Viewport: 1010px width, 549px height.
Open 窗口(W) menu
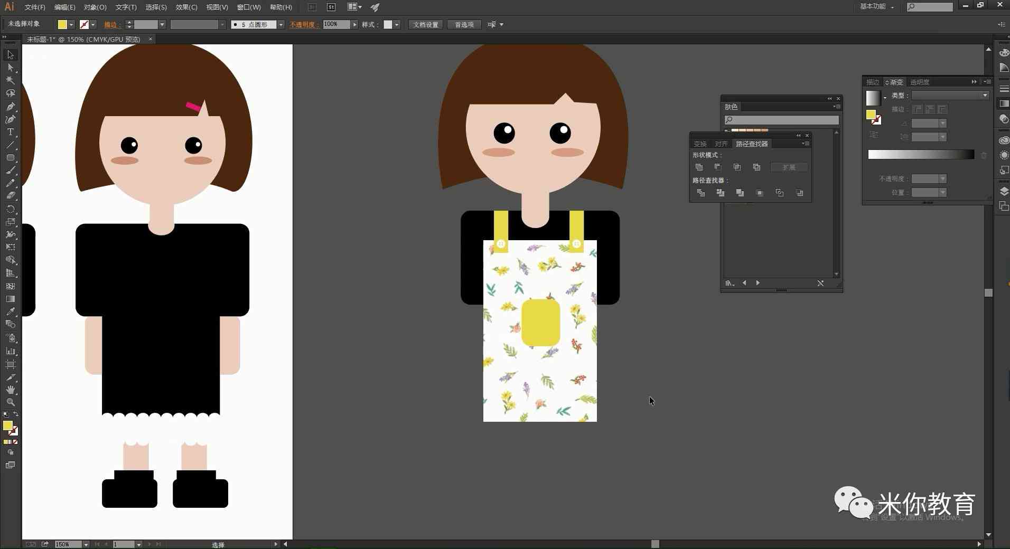249,7
